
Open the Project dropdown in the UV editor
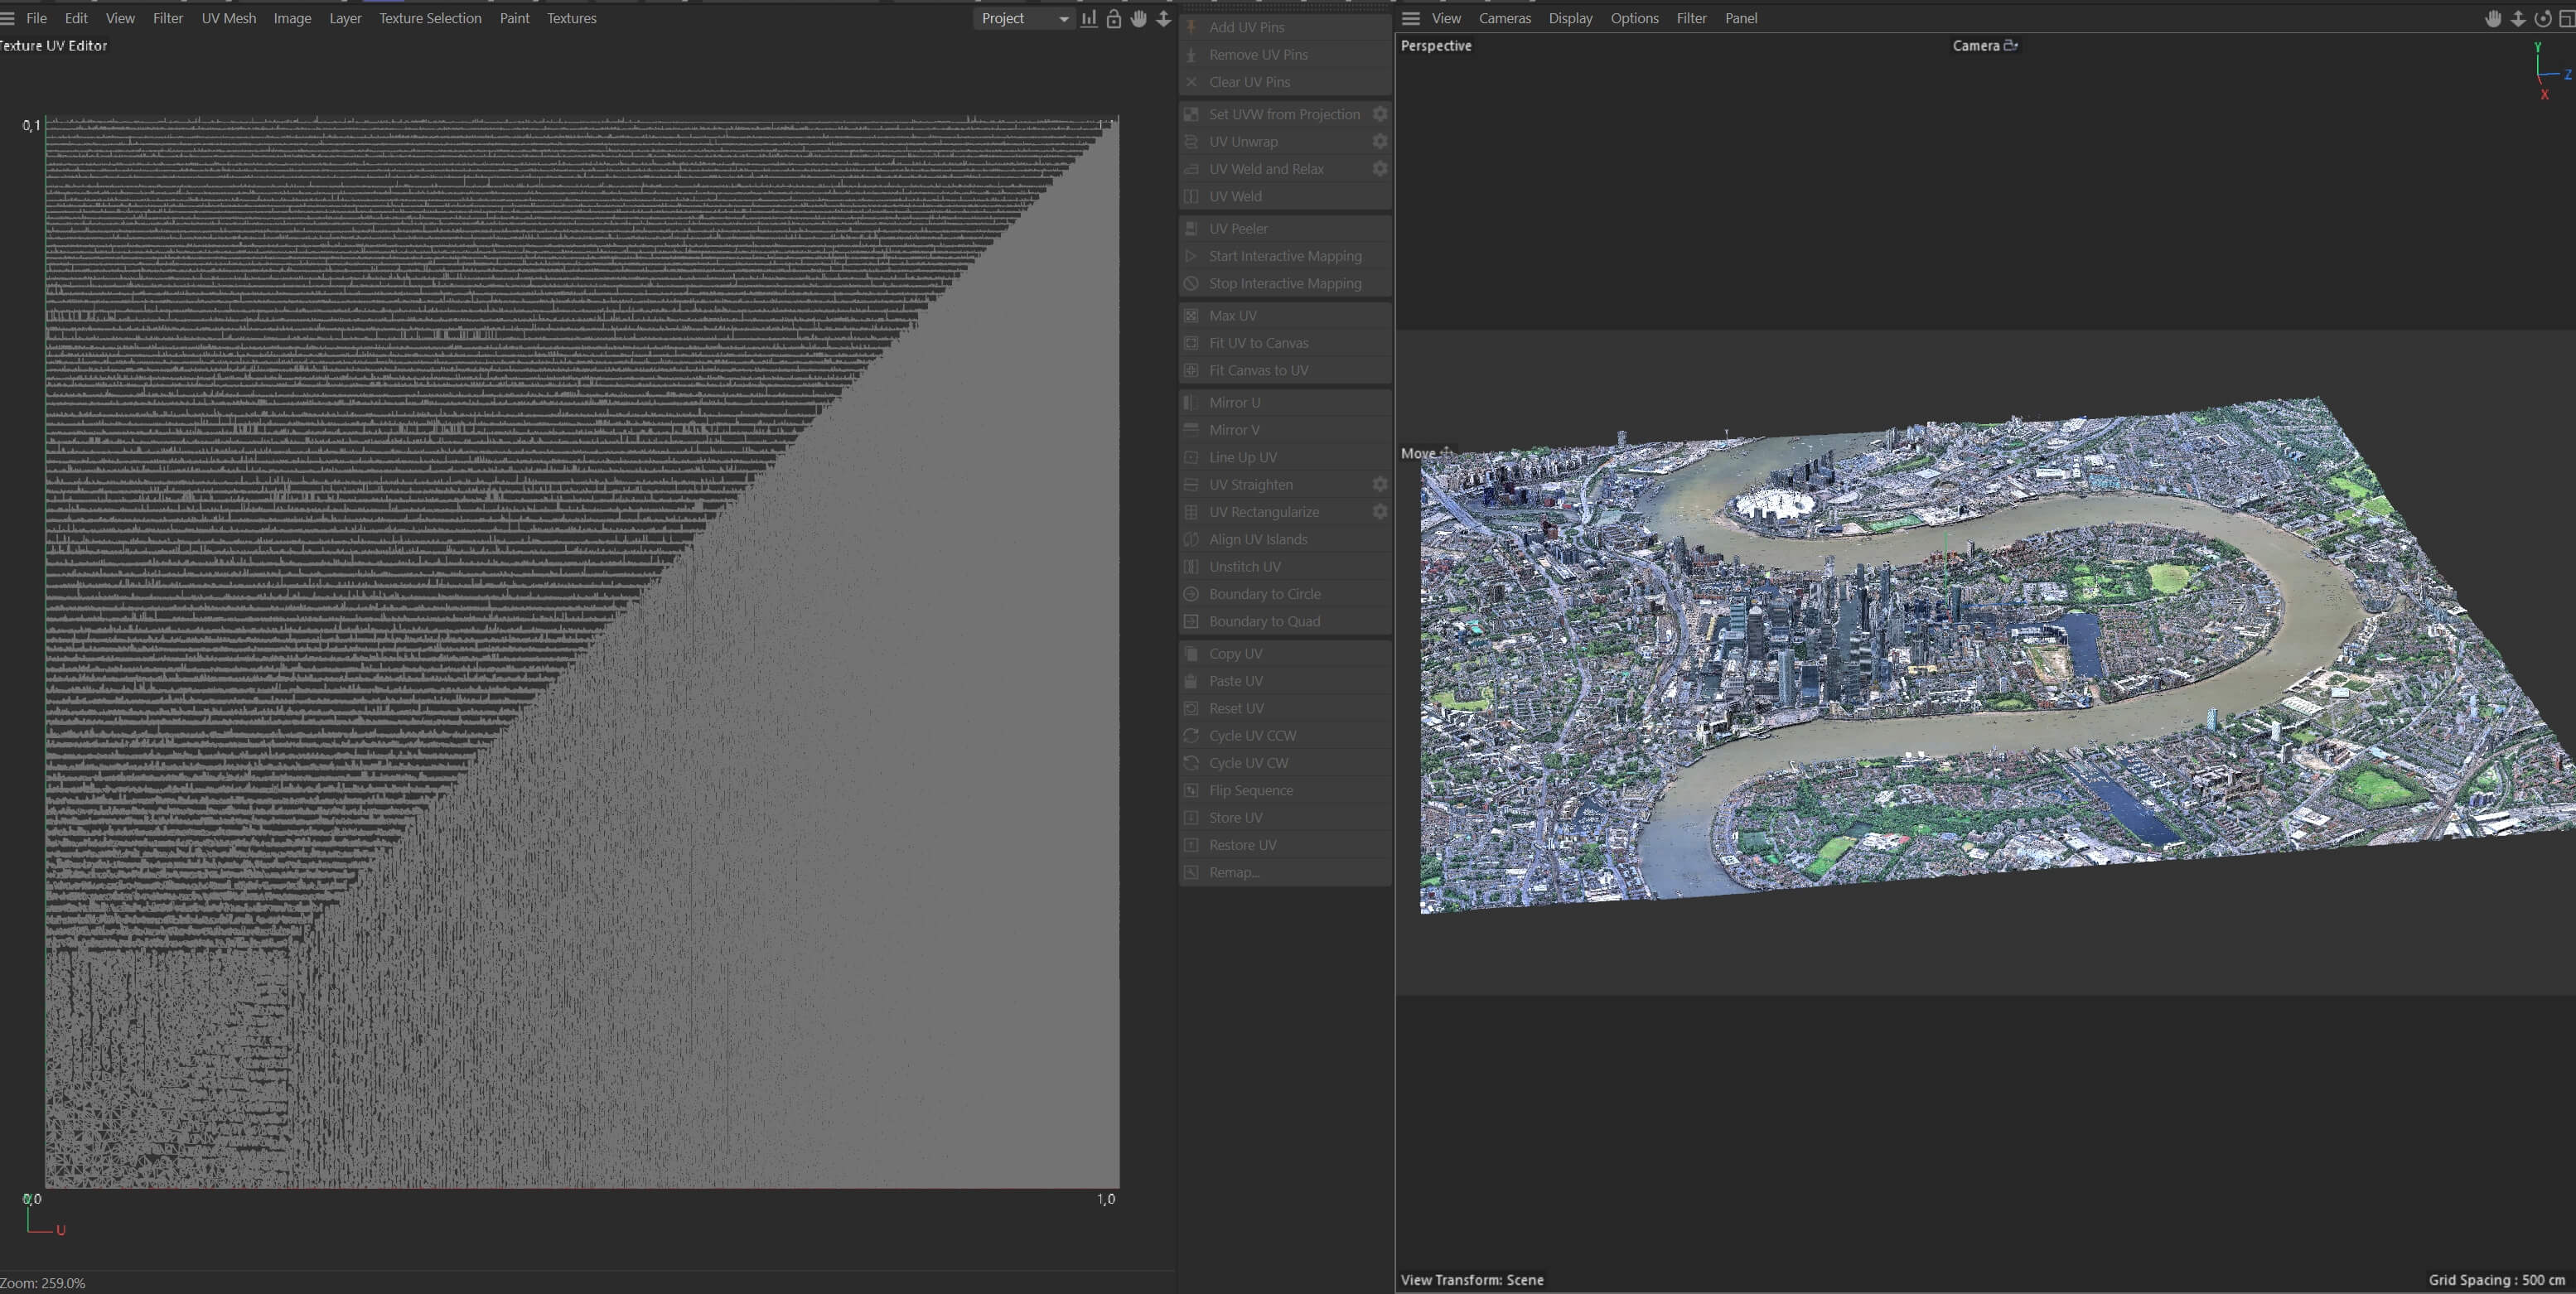1024,18
